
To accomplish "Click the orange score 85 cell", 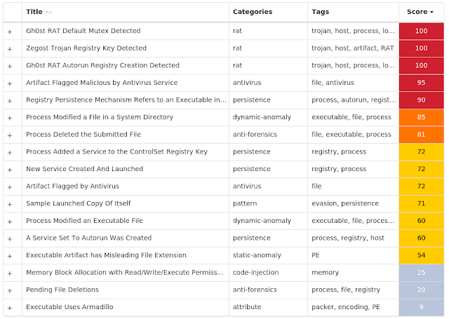I will [421, 117].
